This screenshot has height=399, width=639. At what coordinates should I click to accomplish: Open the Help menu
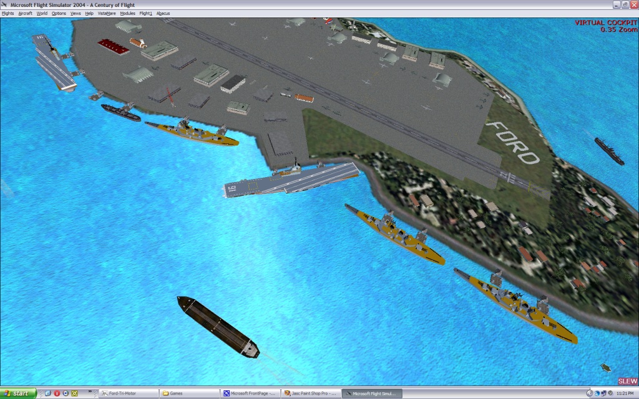pos(89,13)
